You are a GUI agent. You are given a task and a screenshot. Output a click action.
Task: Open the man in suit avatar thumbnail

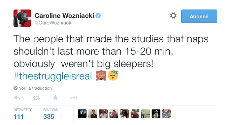pyautogui.click(x=93, y=114)
